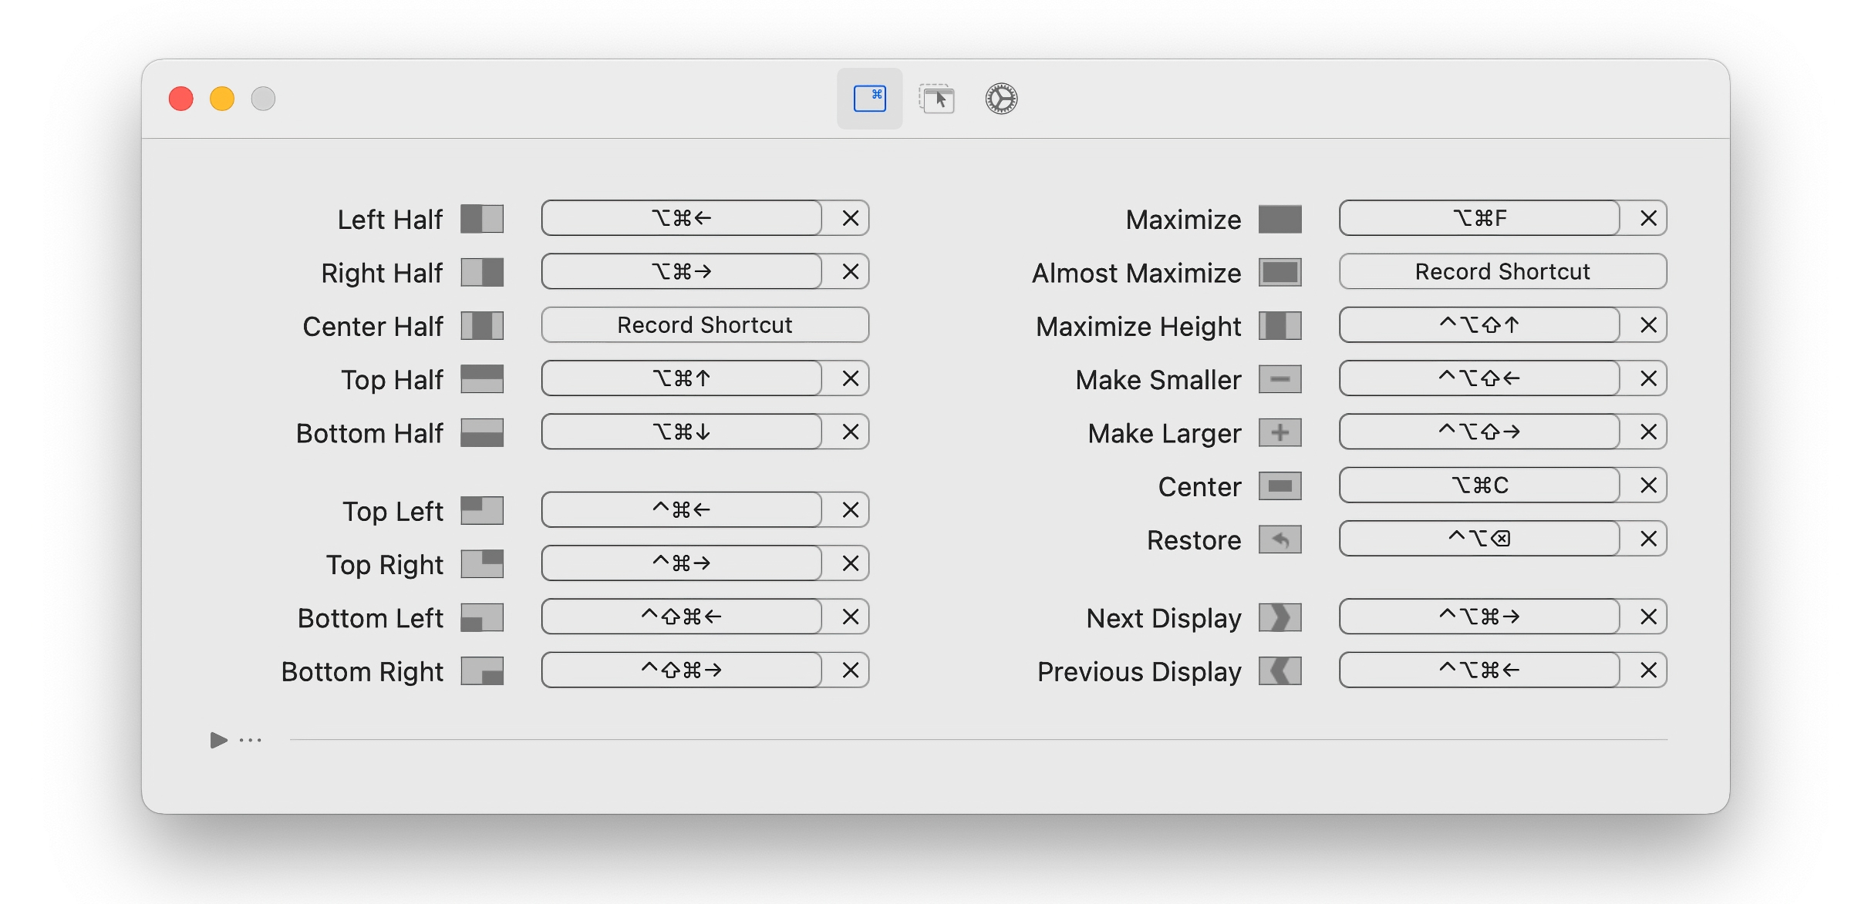This screenshot has height=904, width=1851.
Task: Select the Make Smaller minus icon
Action: 1280,379
